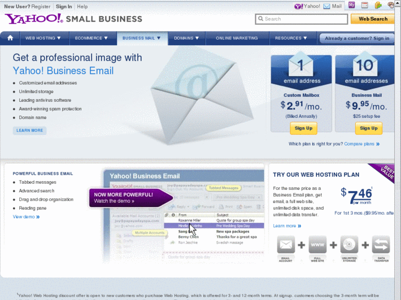Click the Tabbed Messages callout label
This screenshot has width=401, height=300.
[x=223, y=188]
